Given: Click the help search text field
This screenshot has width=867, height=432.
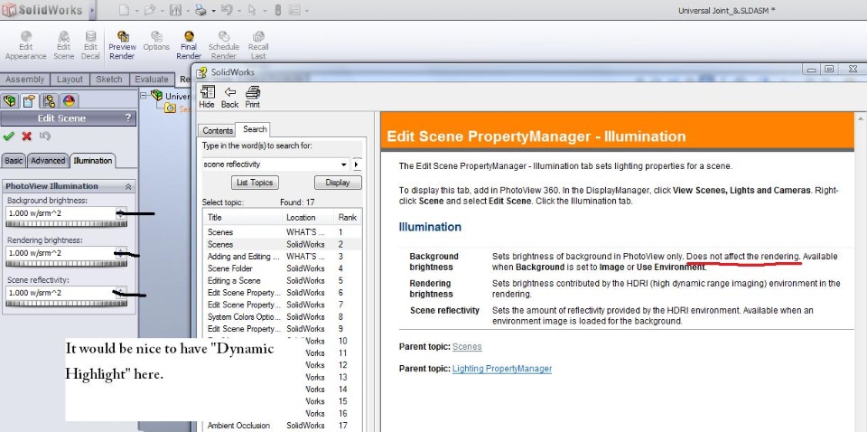Looking at the screenshot, I should click(270, 164).
